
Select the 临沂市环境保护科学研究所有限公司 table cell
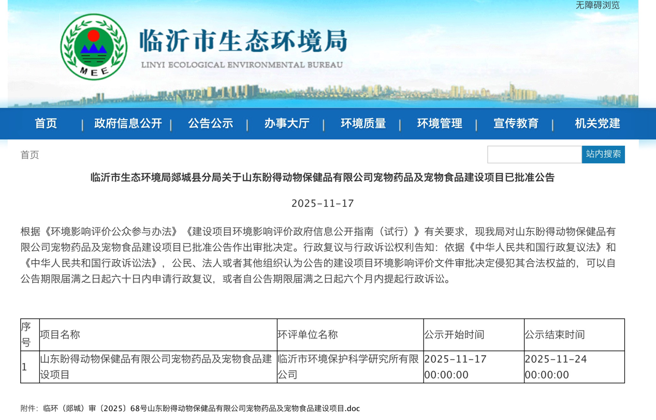tap(349, 367)
